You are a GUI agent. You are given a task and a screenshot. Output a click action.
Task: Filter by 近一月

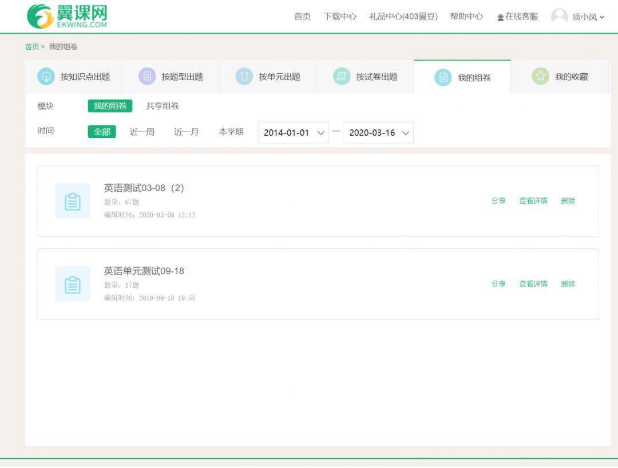click(186, 132)
